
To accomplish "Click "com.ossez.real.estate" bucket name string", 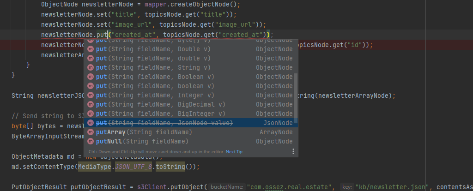I will [x=290, y=187].
